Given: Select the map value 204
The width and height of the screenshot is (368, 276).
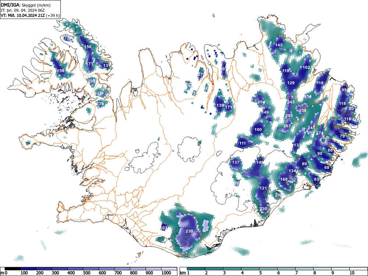Looking at the screenshot, I should pyautogui.click(x=261, y=102).
